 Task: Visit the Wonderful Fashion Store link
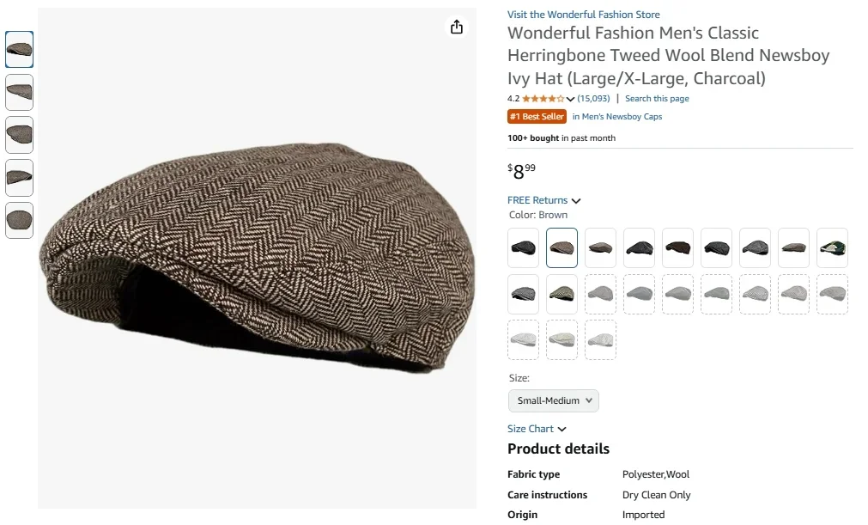point(583,14)
